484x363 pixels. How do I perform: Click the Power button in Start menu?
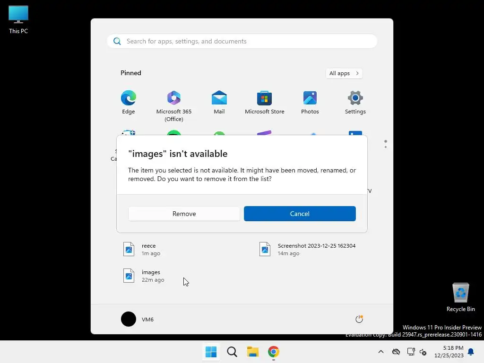point(359,319)
